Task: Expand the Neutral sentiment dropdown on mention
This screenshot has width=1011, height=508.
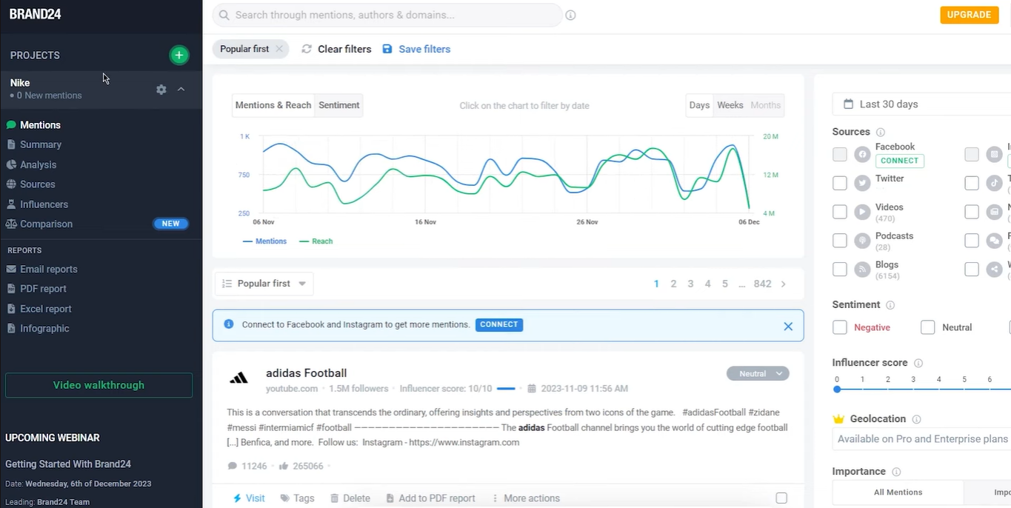Action: pos(758,374)
